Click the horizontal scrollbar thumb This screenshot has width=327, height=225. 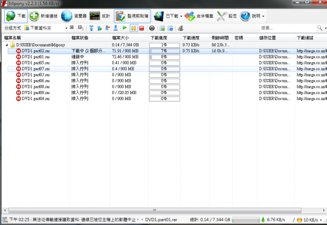point(155,210)
